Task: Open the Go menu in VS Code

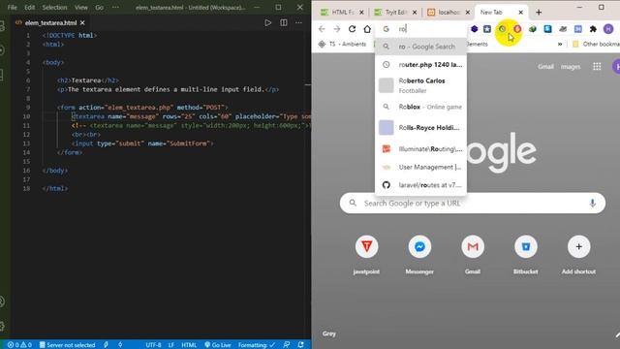Action: click(x=99, y=7)
